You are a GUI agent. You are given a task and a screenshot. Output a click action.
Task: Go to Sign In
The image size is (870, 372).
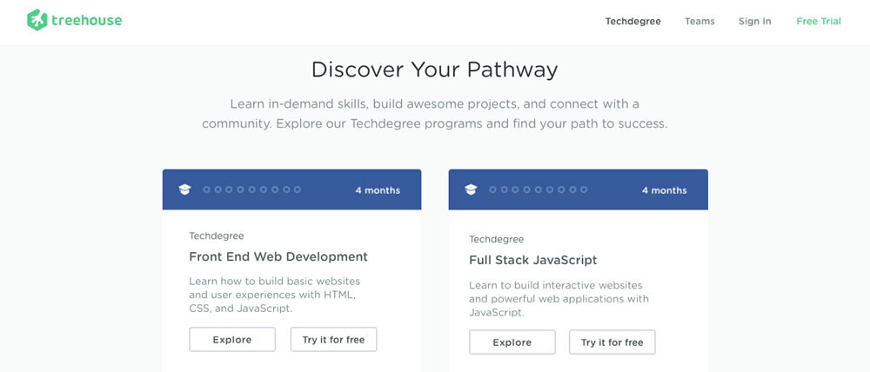click(x=754, y=22)
